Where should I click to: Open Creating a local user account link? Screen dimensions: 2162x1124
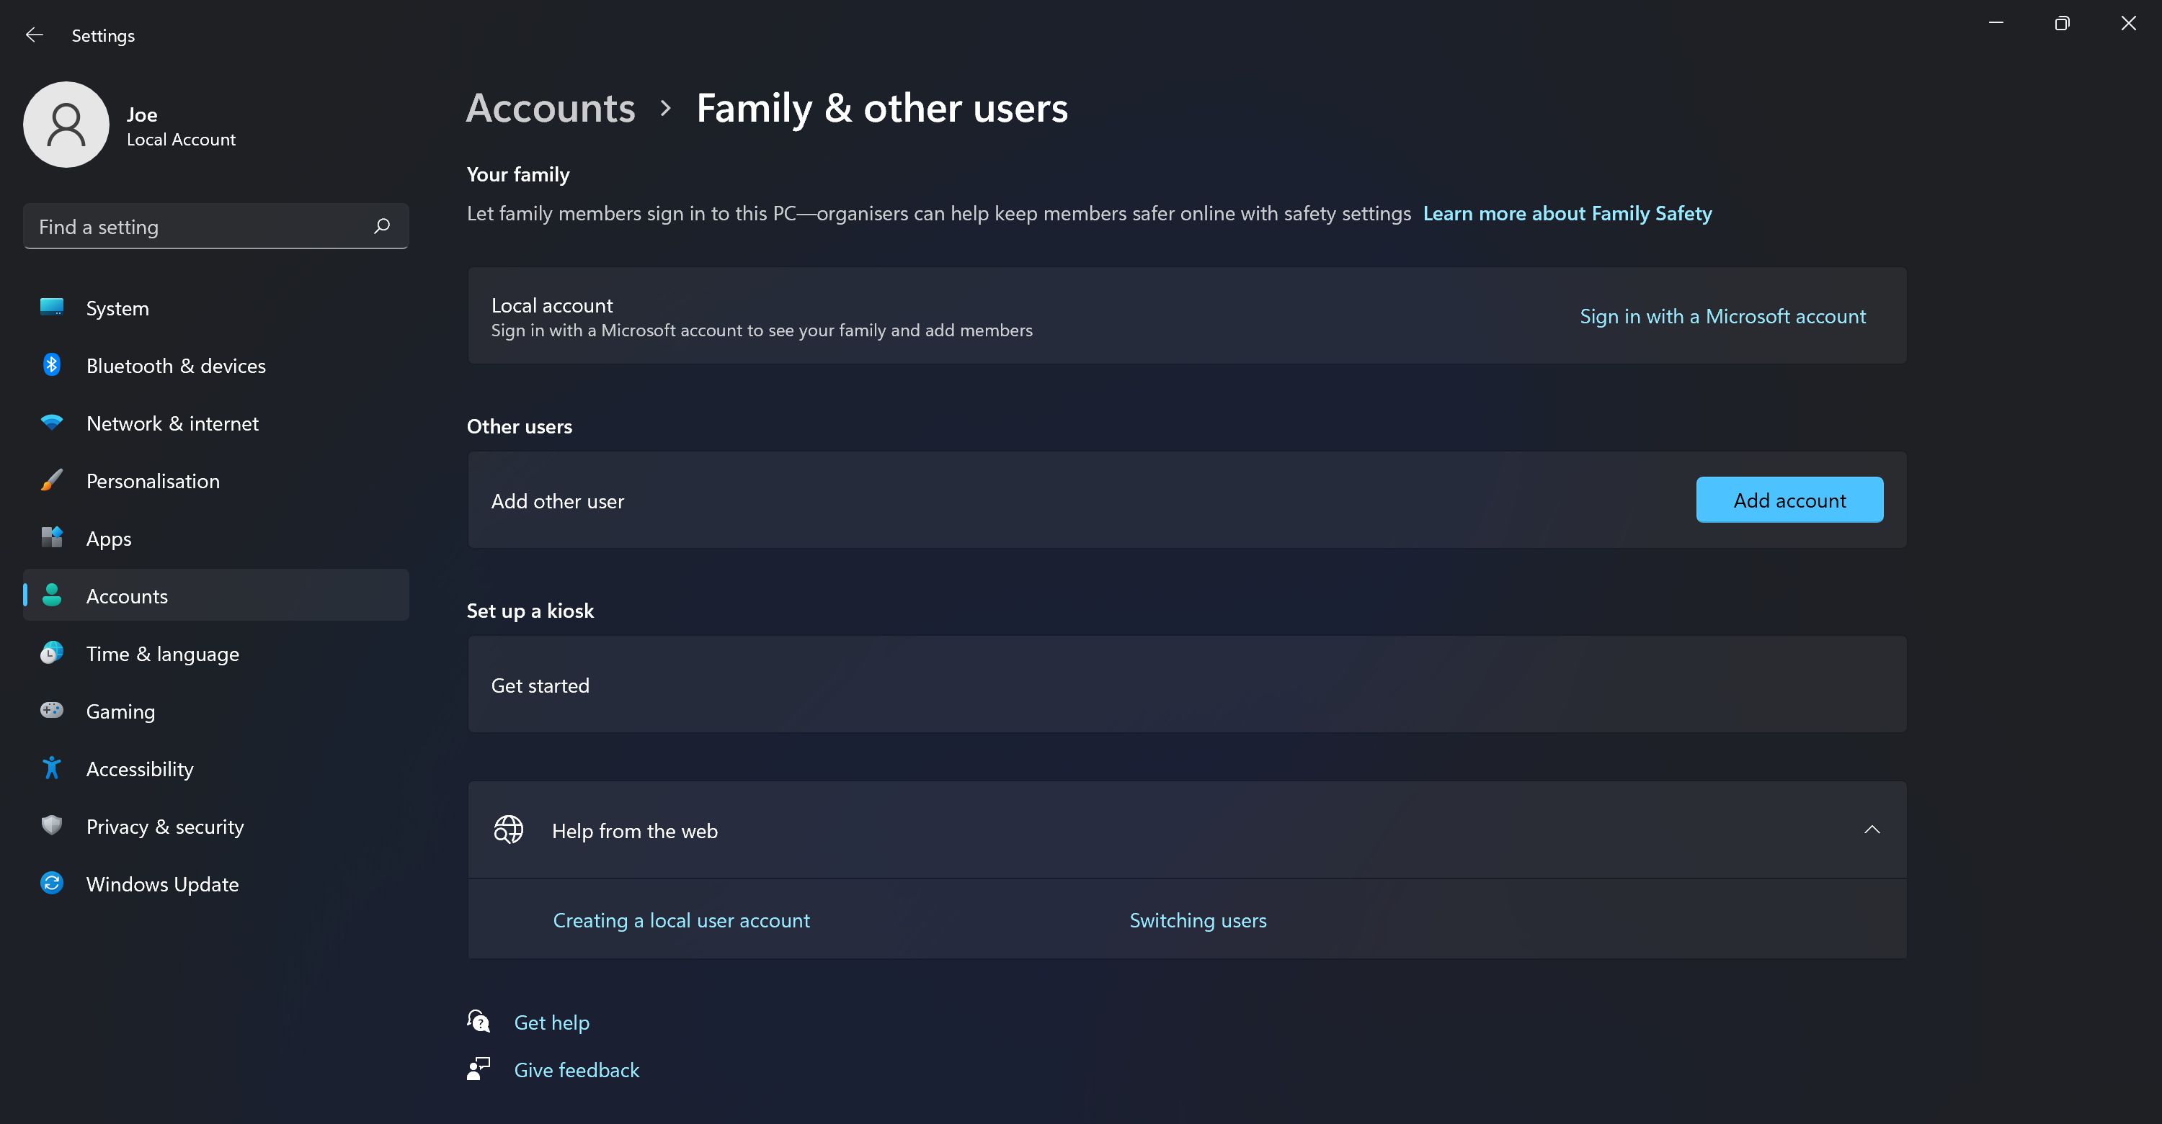[x=680, y=920]
